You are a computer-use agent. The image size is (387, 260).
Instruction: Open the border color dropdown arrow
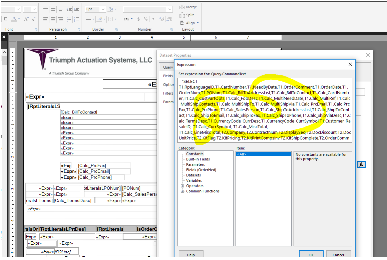click(x=105, y=19)
